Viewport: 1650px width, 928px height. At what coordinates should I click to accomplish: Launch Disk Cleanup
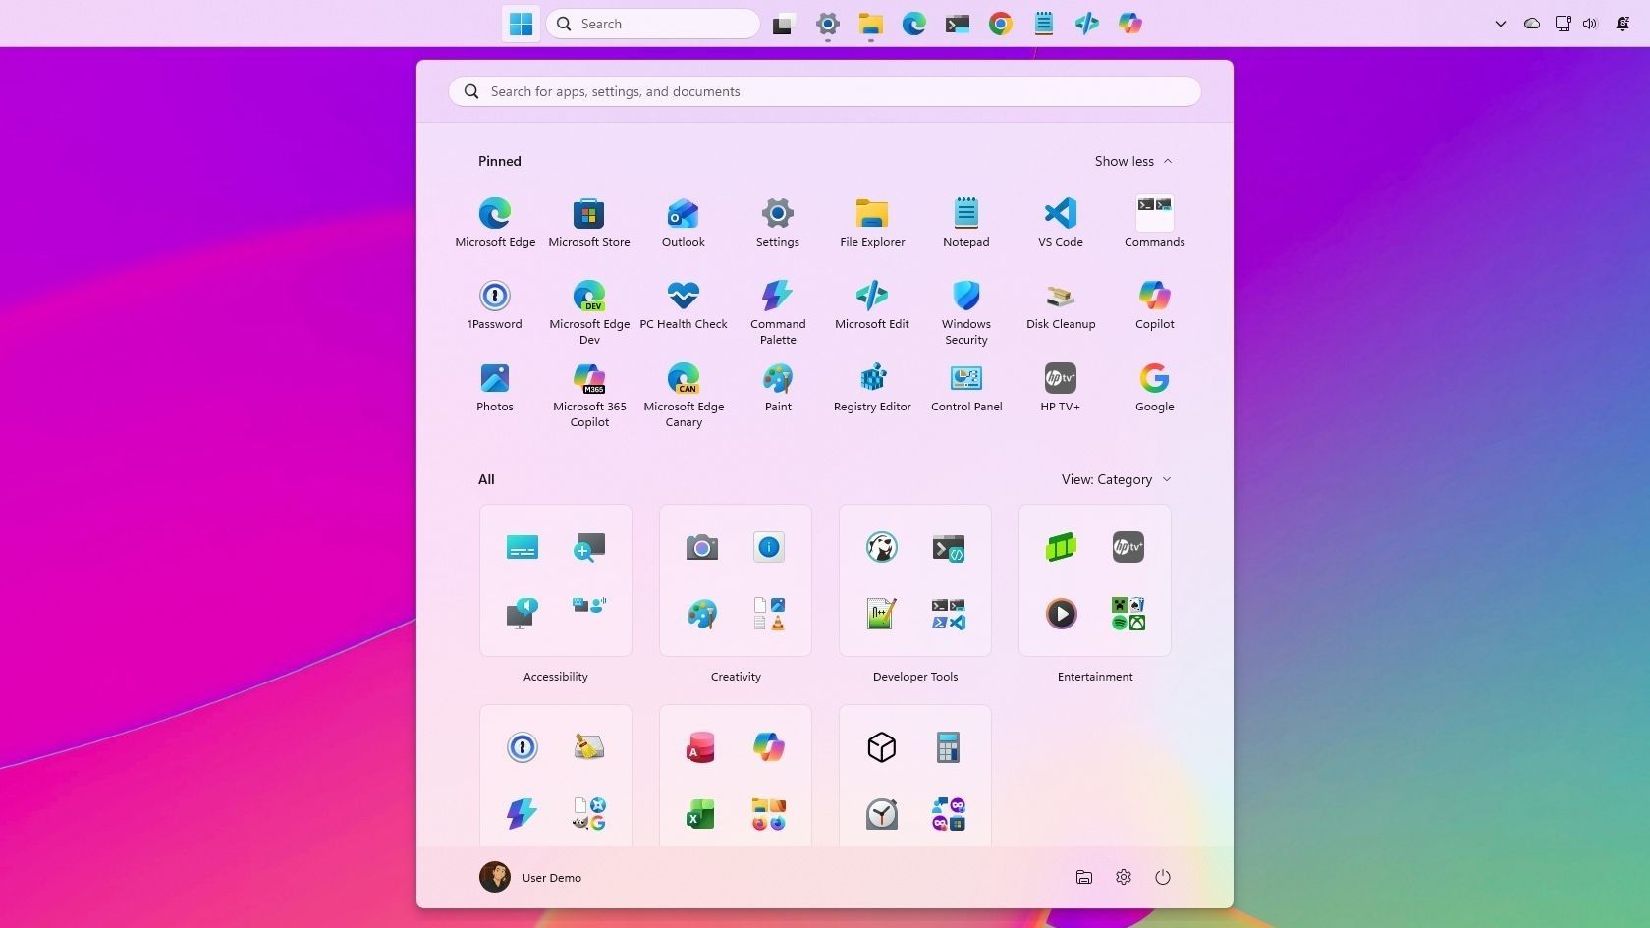click(1061, 305)
